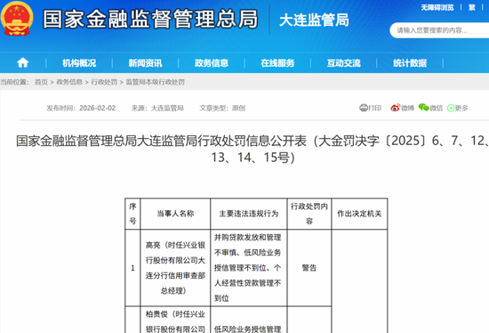Click the 并购贷款发放和管理不审慎 violation cell

(x=249, y=268)
